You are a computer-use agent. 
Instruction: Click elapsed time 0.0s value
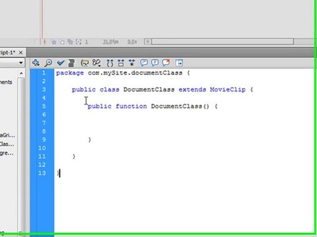tap(132, 41)
